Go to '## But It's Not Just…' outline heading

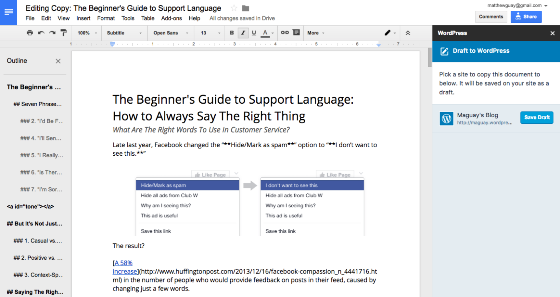35,224
